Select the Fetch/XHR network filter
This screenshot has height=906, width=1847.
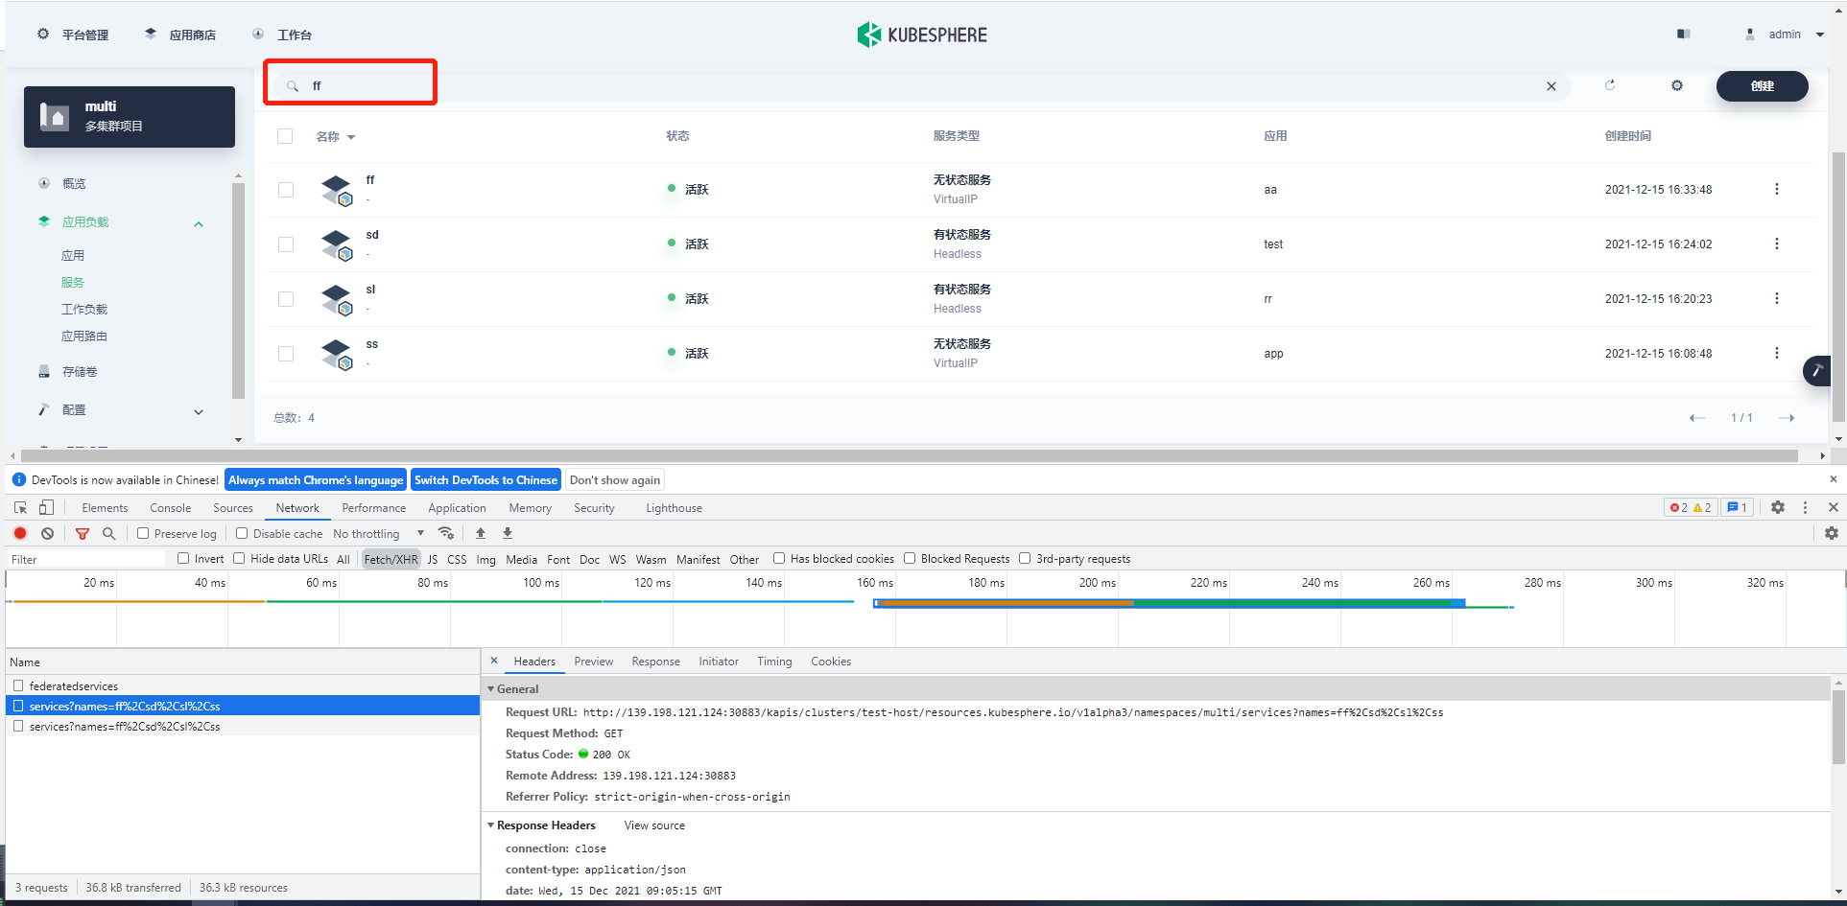pos(391,558)
